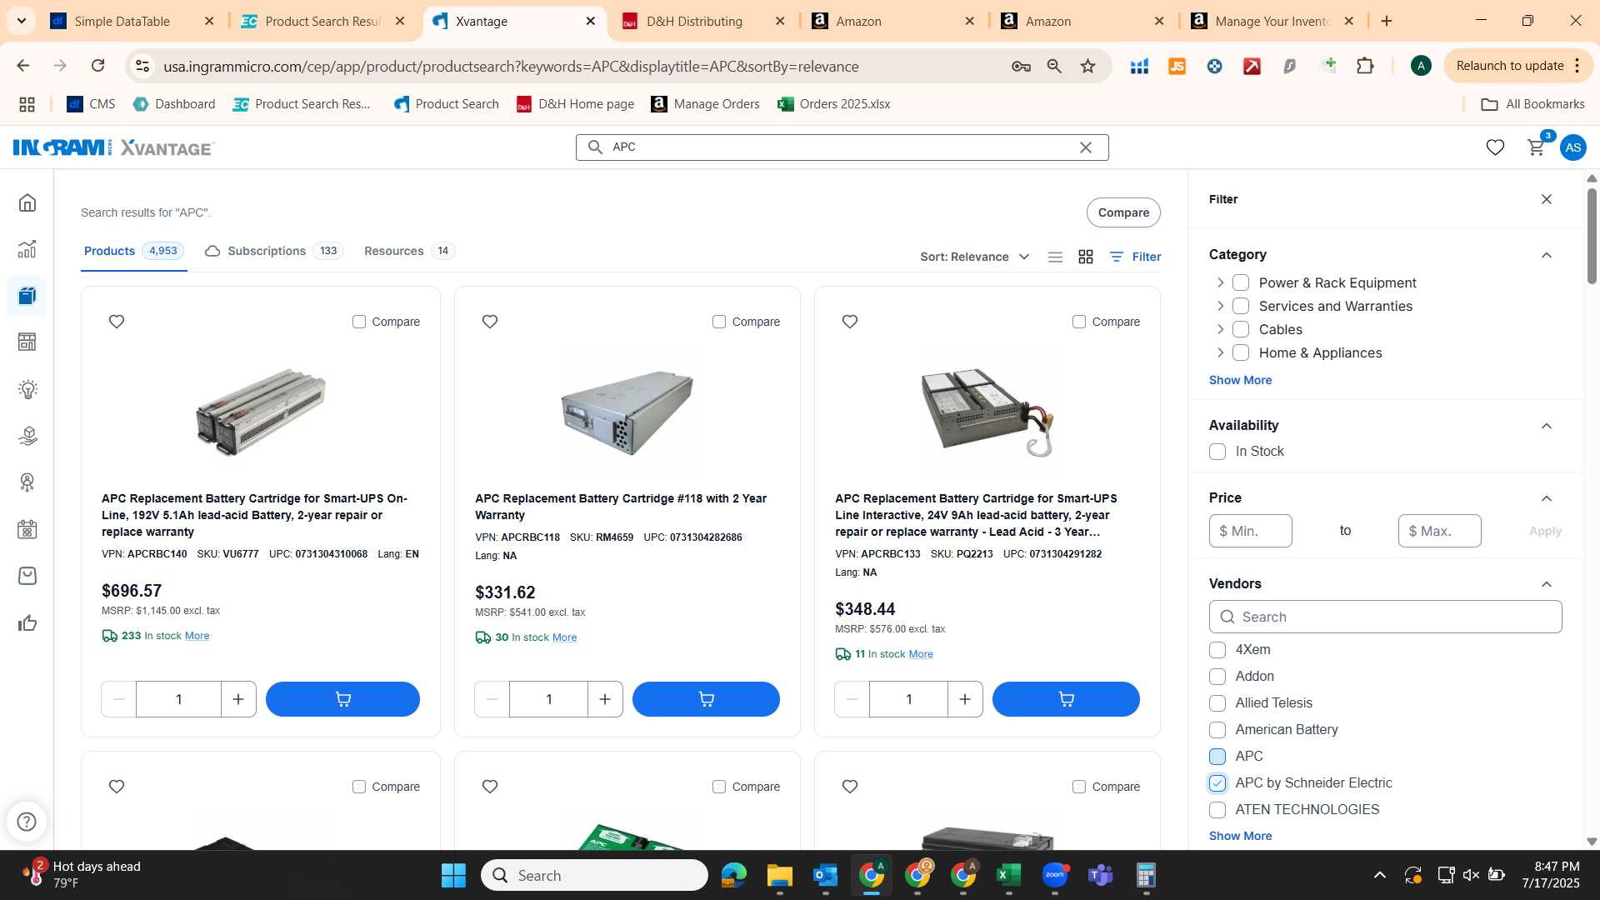The height and width of the screenshot is (900, 1600).
Task: Expand Power & Rack Equipment subcategories
Action: (1220, 283)
